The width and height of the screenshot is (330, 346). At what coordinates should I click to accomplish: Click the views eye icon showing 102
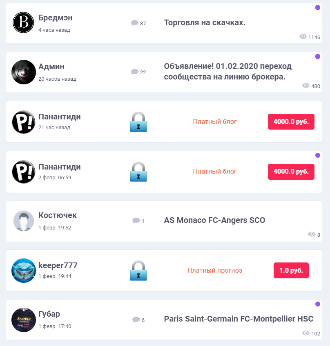tap(306, 333)
